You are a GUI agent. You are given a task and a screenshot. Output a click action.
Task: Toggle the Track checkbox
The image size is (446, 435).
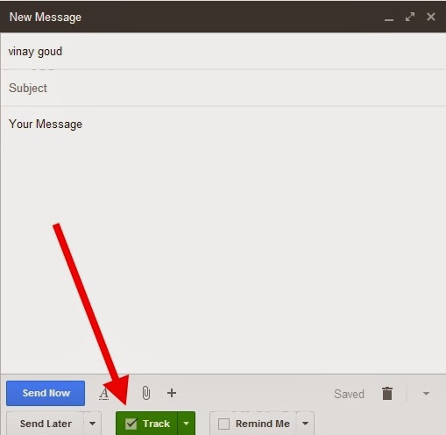click(x=131, y=424)
